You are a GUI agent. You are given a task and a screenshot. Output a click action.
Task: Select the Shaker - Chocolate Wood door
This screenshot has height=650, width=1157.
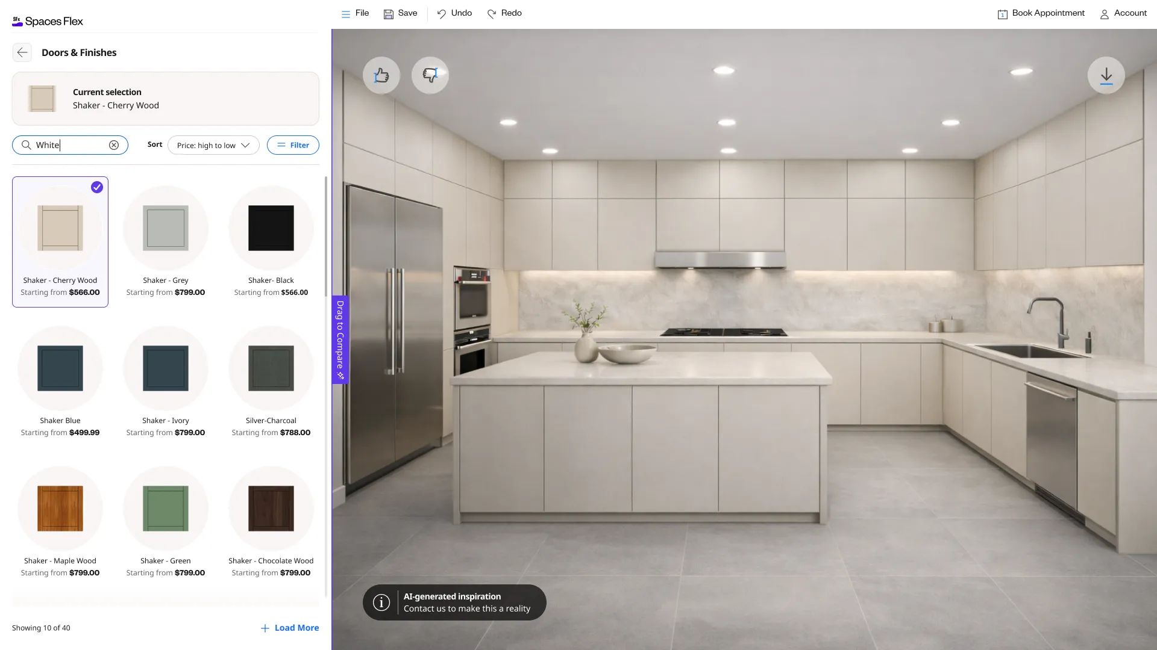click(271, 522)
